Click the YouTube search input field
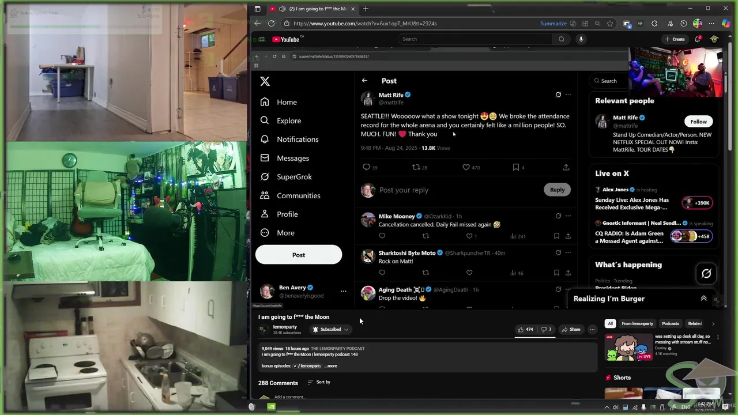 (x=475, y=39)
